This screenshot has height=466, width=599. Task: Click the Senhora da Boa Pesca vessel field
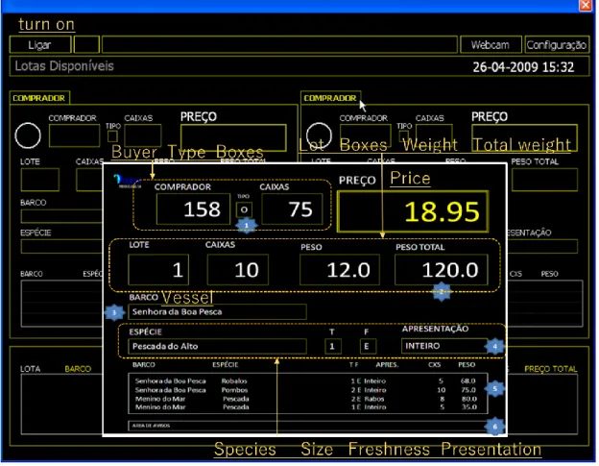pyautogui.click(x=218, y=313)
